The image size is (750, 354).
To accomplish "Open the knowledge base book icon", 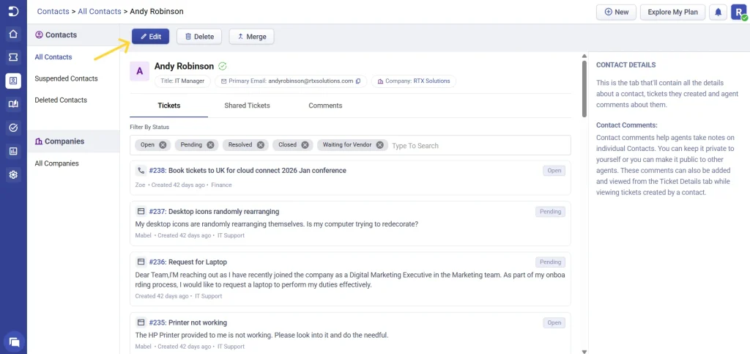I will (x=13, y=104).
